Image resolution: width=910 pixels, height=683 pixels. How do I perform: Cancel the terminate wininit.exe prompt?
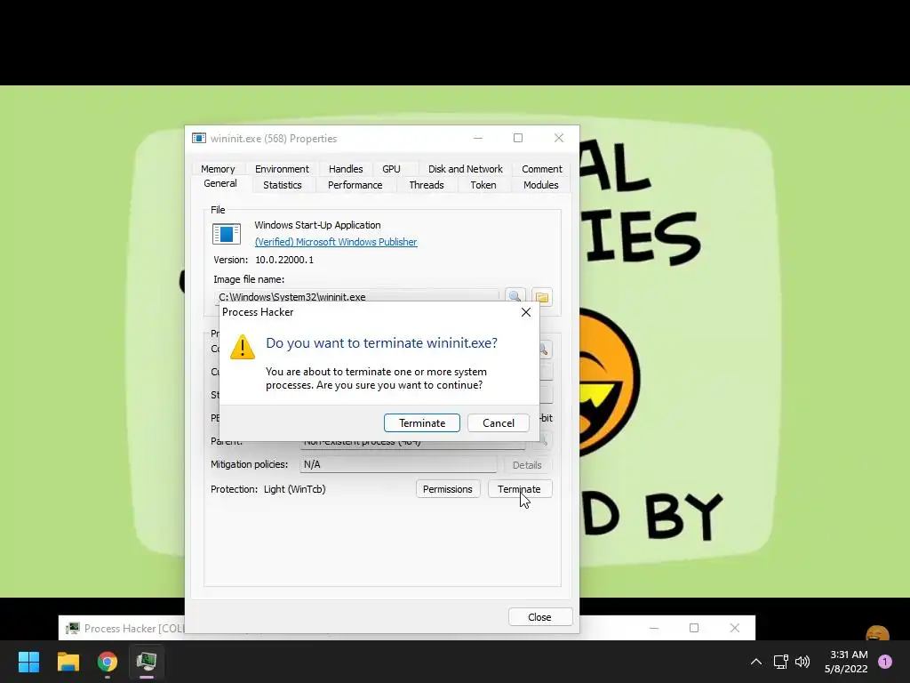point(498,422)
